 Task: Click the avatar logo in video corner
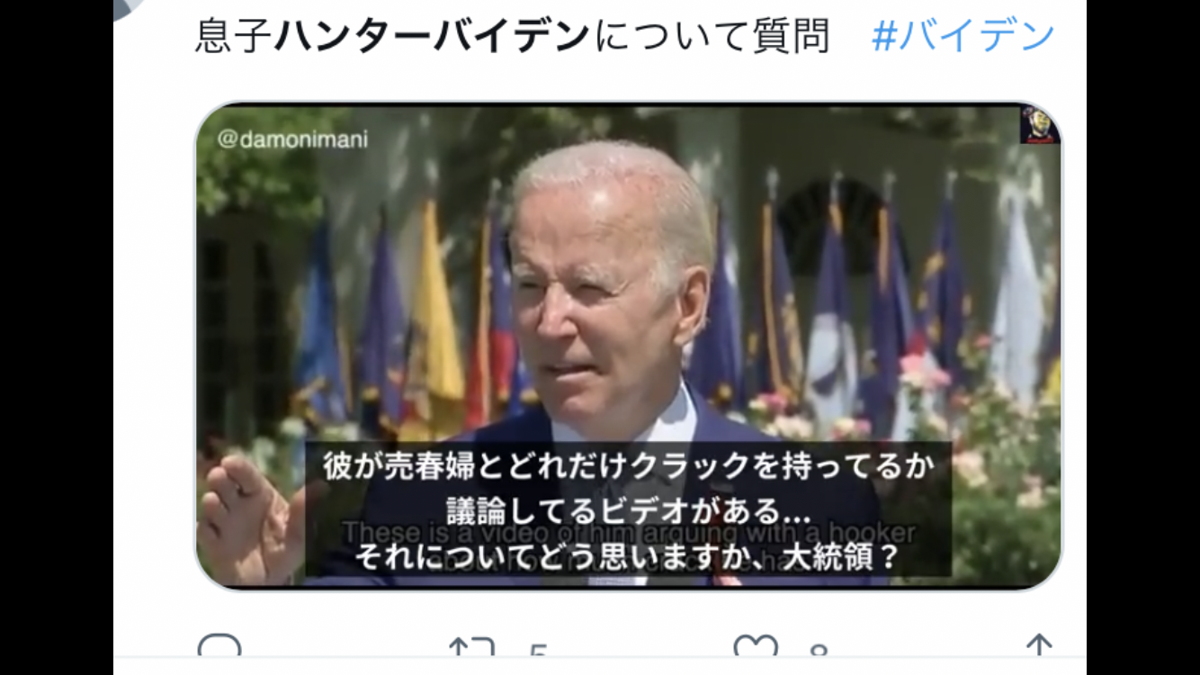coord(1040,125)
